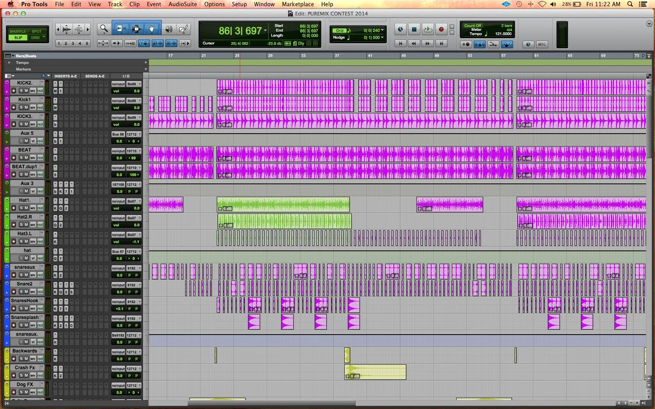Click the audio zoom waveform button
Image resolution: width=655 pixels, height=409 pixels.
click(x=67, y=29)
